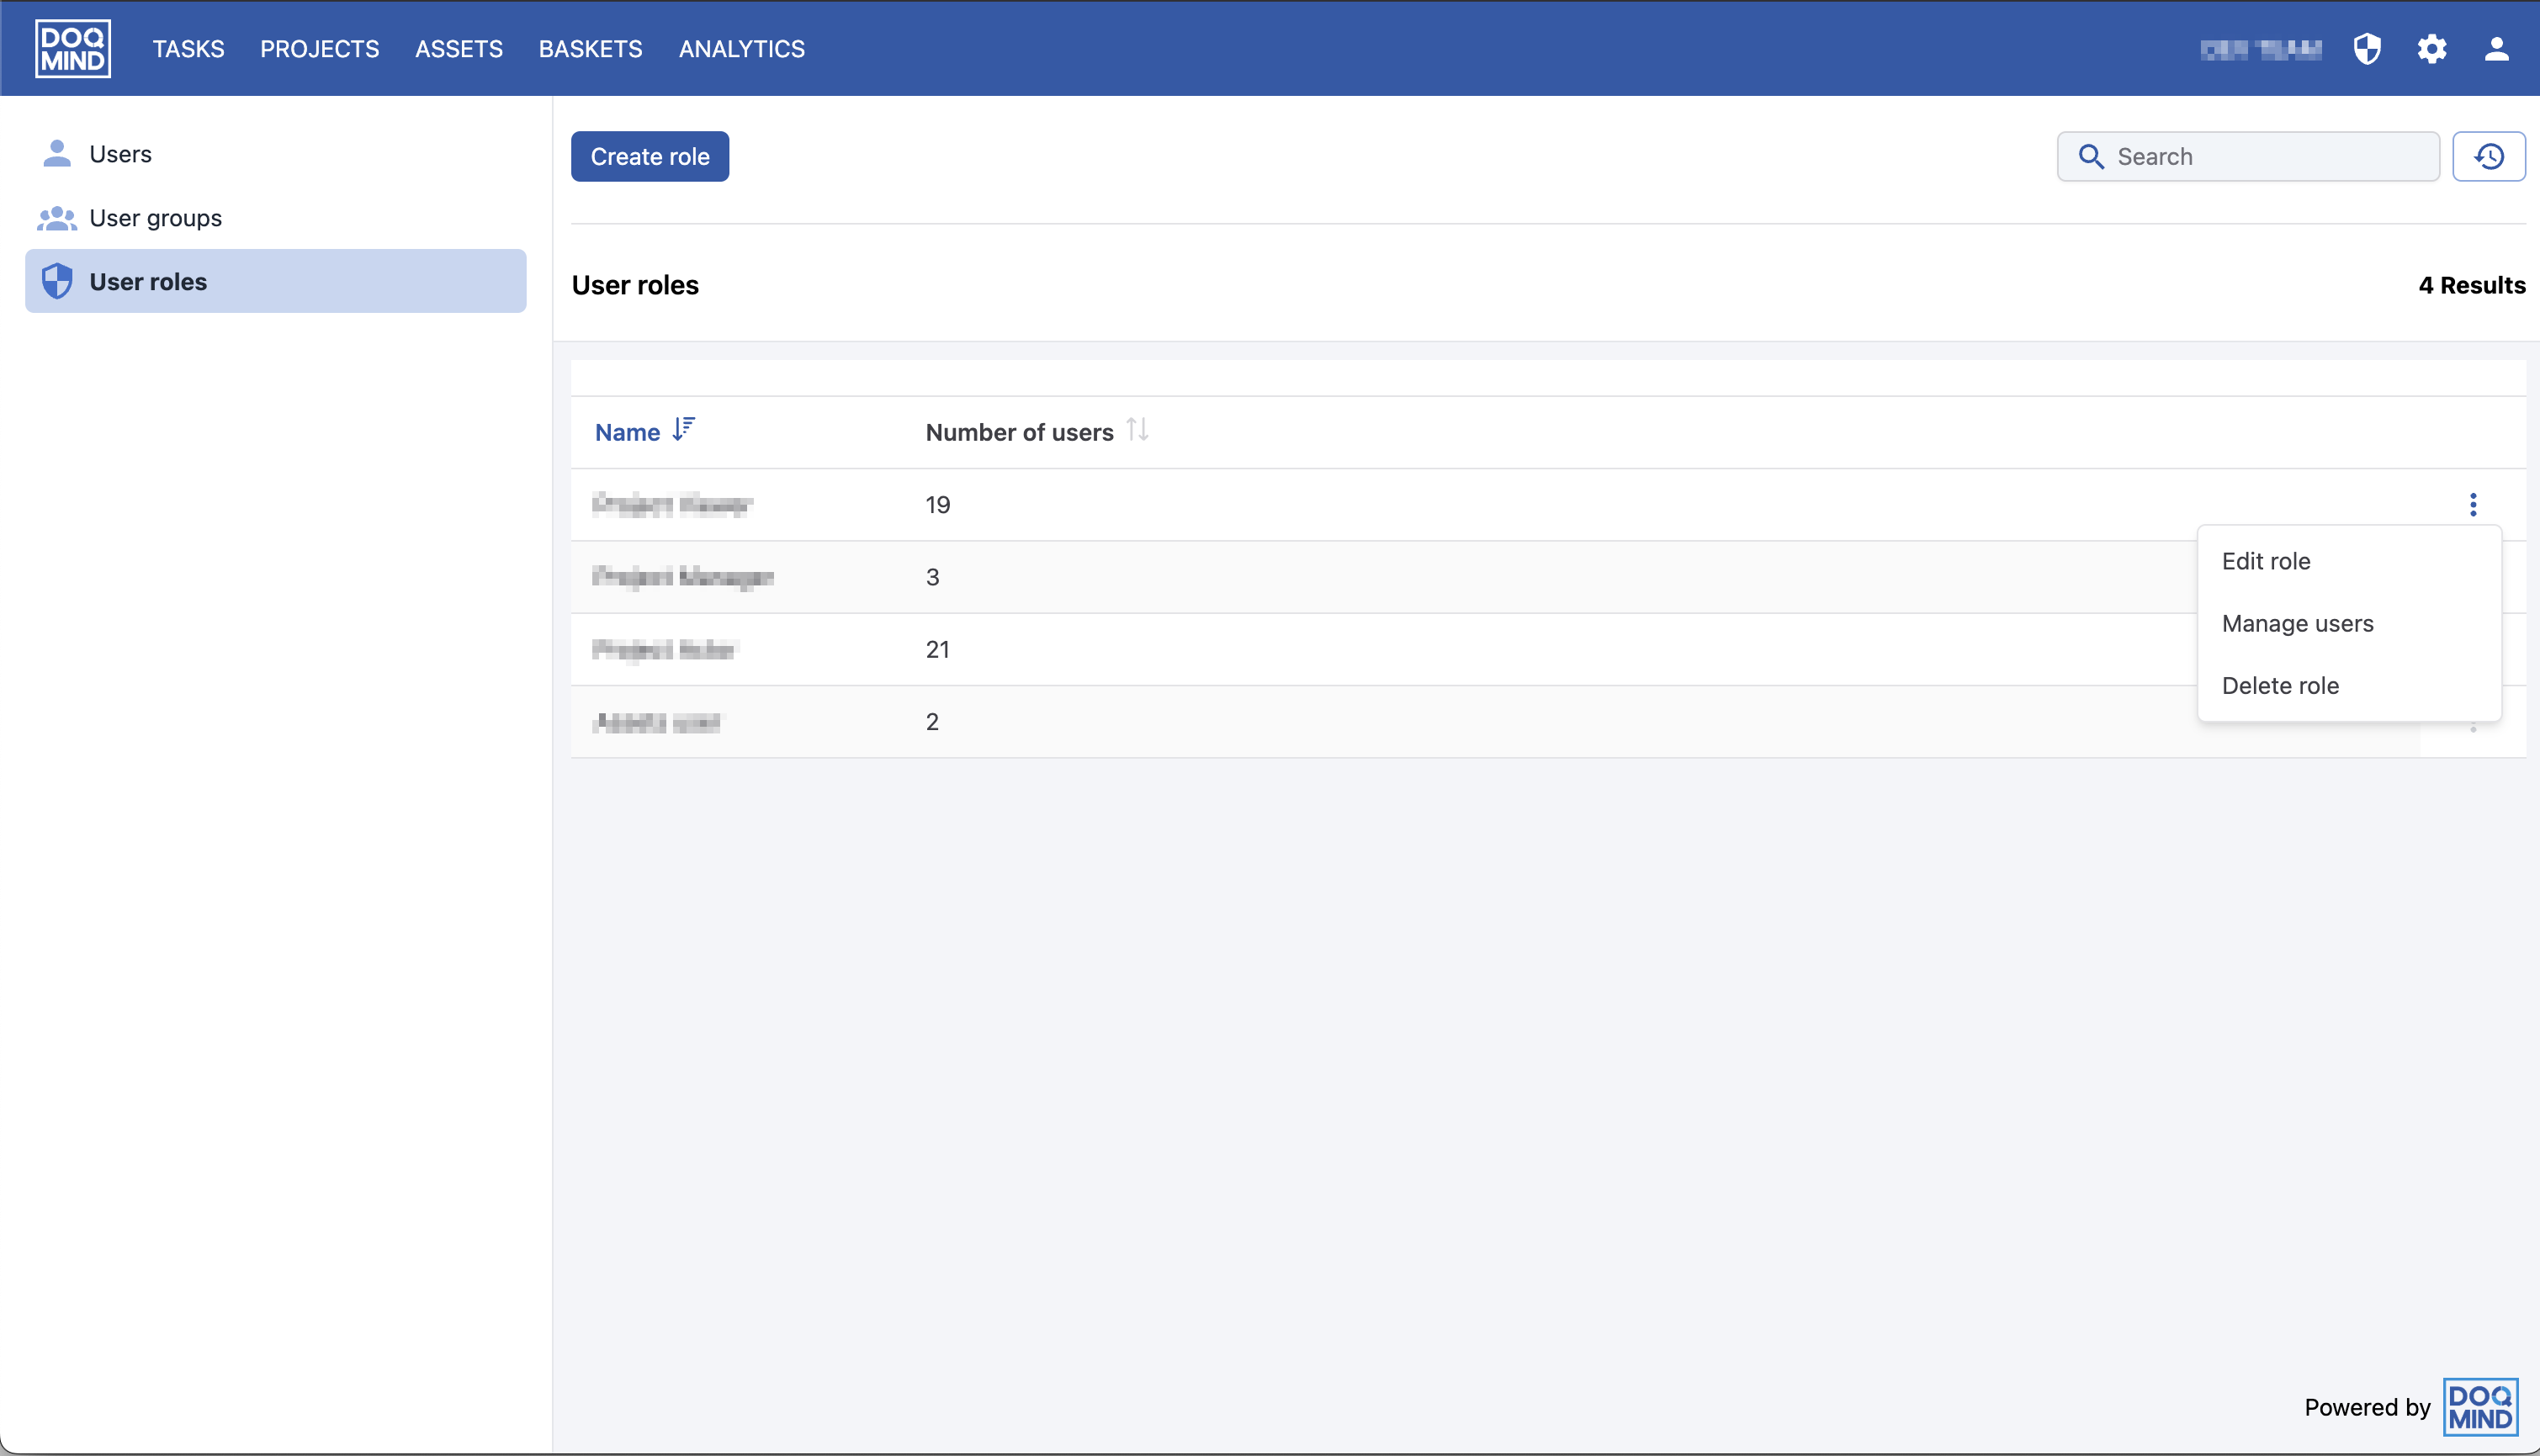Select the User roles shield icon
Screen dimensions: 2540x1456
[57, 281]
